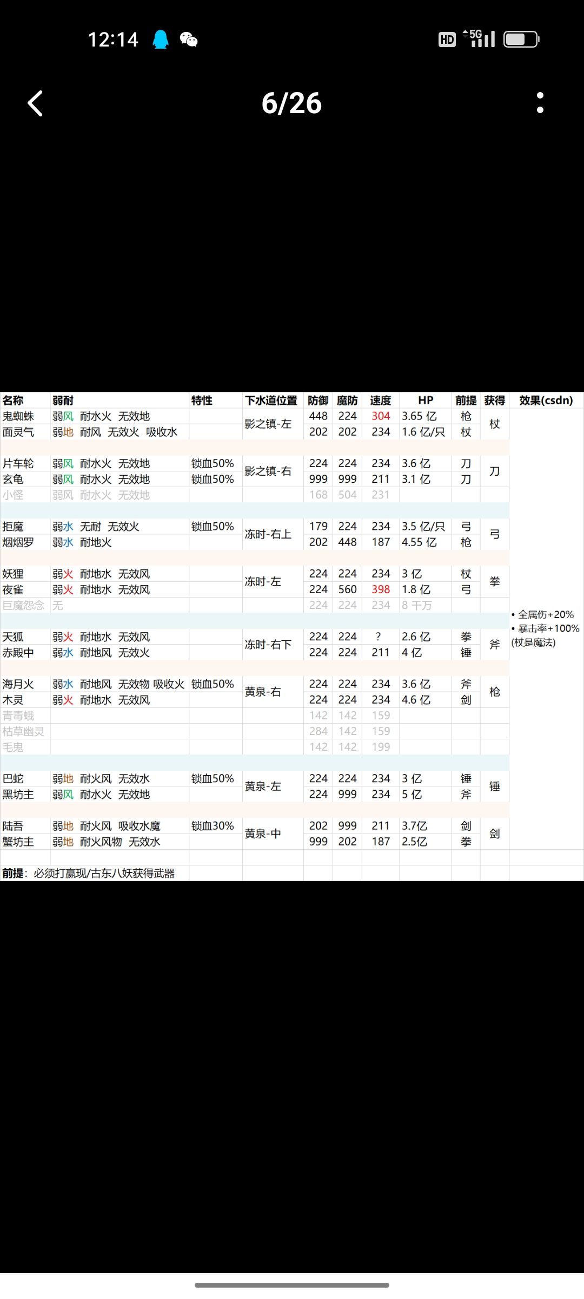Tap the QQ penguin notification icon
The height and width of the screenshot is (1299, 584).
161,40
